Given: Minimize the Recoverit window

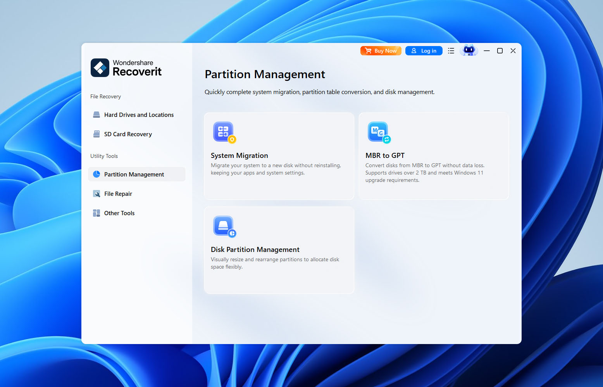Looking at the screenshot, I should (x=487, y=51).
